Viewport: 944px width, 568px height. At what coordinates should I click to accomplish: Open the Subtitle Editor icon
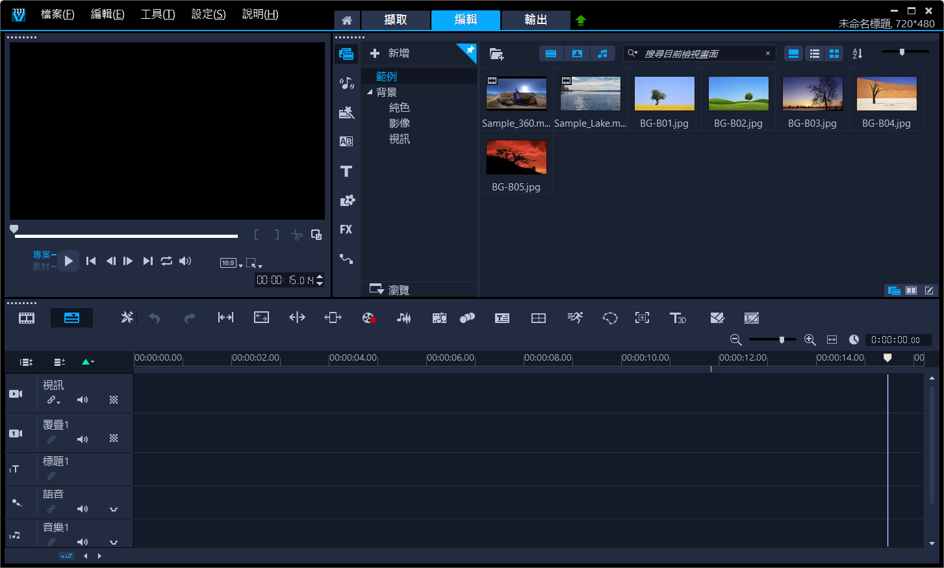tap(502, 318)
